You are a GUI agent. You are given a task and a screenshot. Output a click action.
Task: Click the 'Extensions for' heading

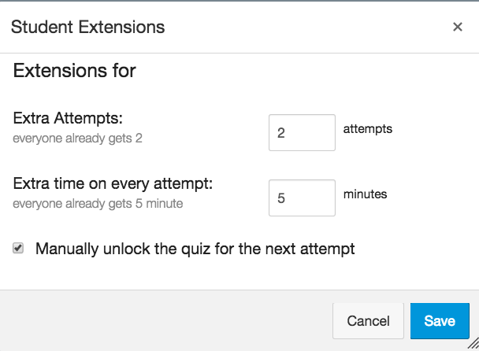tap(75, 72)
